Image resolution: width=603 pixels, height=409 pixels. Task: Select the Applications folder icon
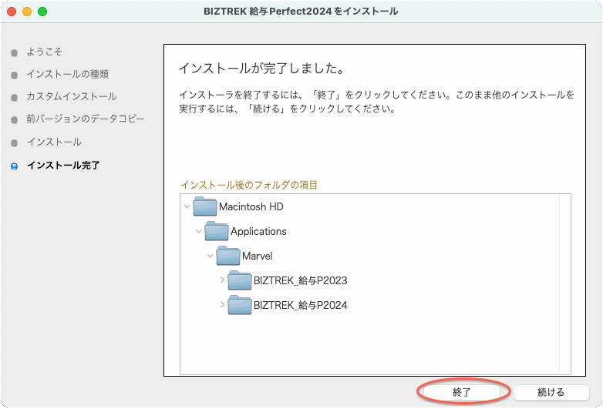(x=217, y=231)
